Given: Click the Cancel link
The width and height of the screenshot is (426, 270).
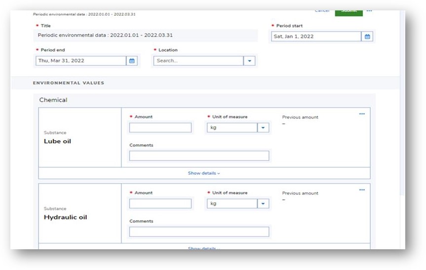Looking at the screenshot, I should click(x=322, y=11).
